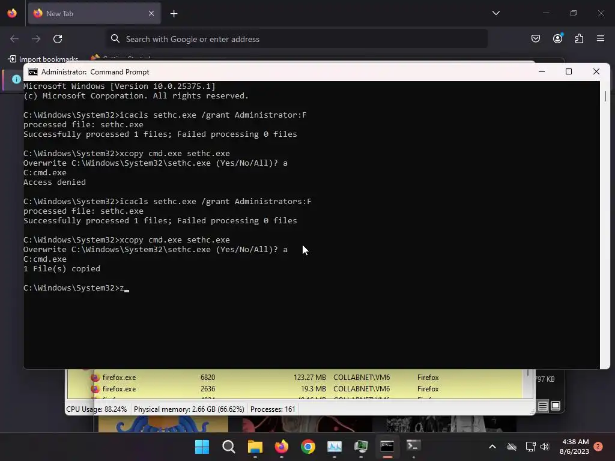
Task: Click the CPU Usage status bar entry
Action: click(97, 409)
